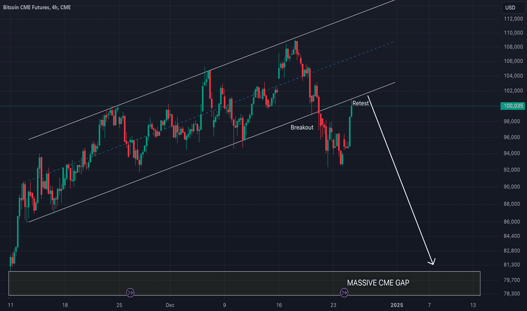Click the Breakout text annotation
527x311 pixels.
(302, 127)
